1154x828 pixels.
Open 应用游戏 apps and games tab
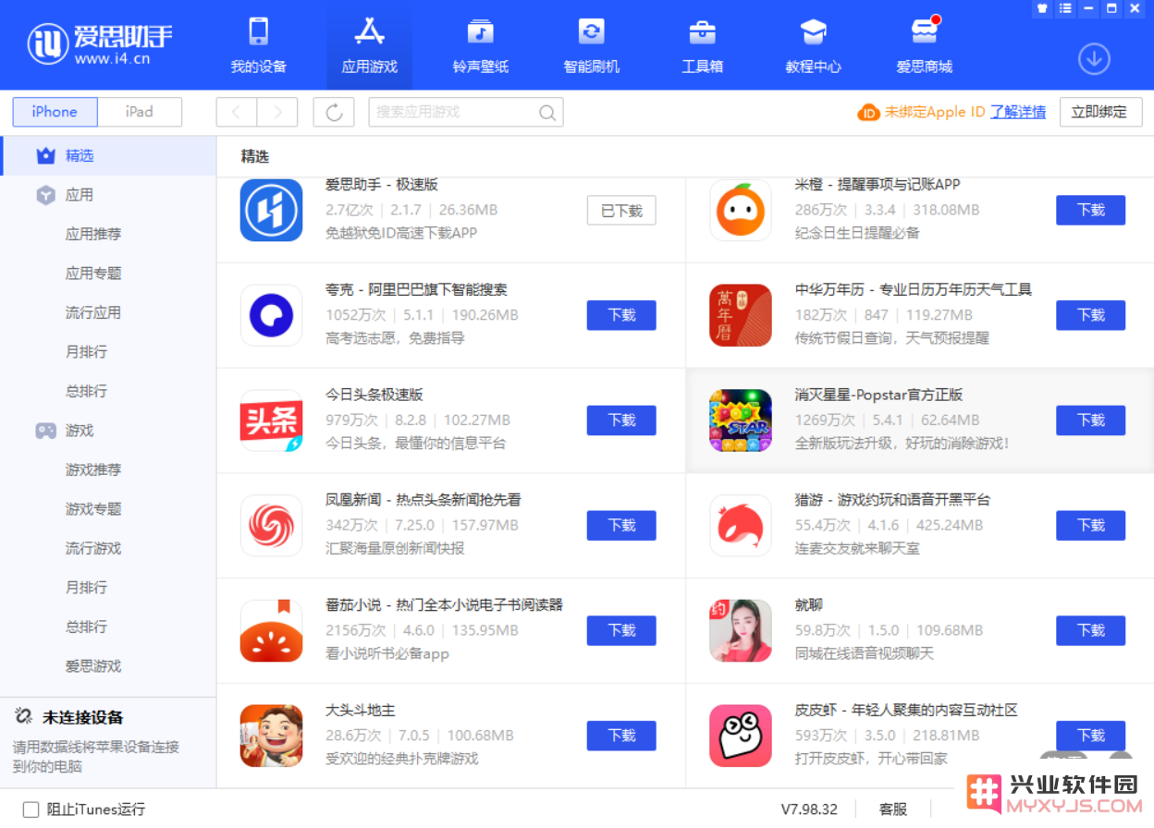(370, 44)
